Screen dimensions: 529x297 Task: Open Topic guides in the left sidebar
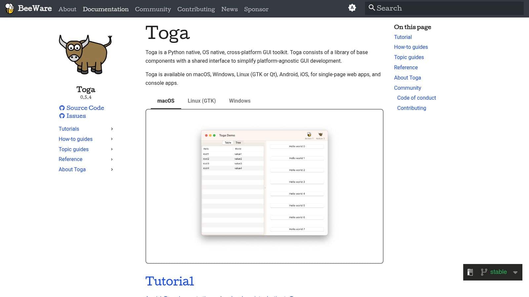[x=74, y=149]
